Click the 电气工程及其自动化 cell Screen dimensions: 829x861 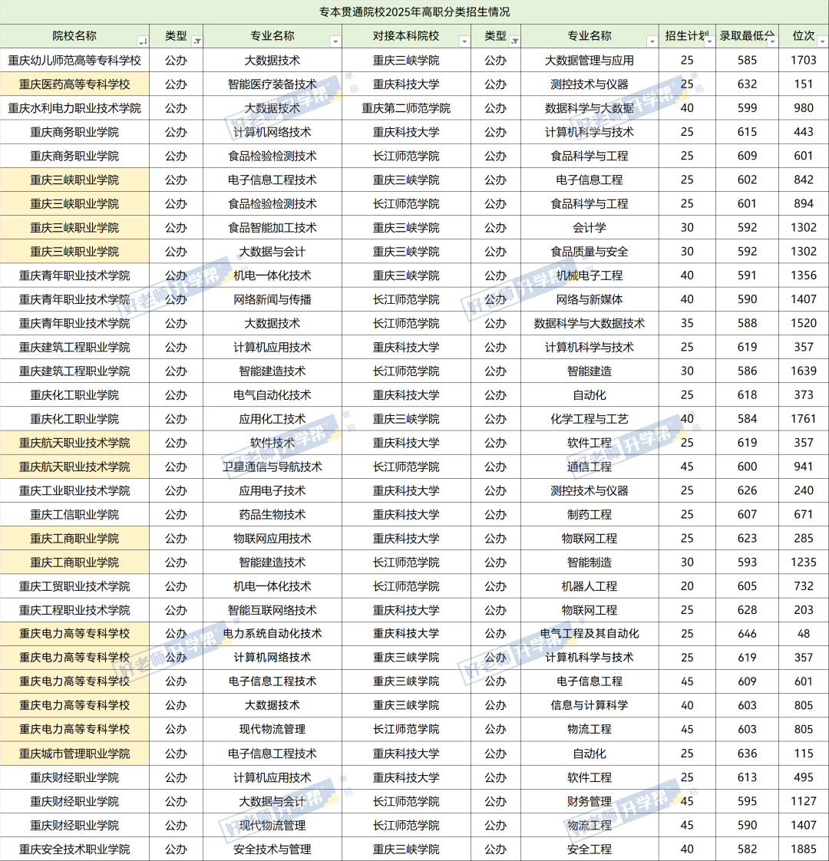590,633
